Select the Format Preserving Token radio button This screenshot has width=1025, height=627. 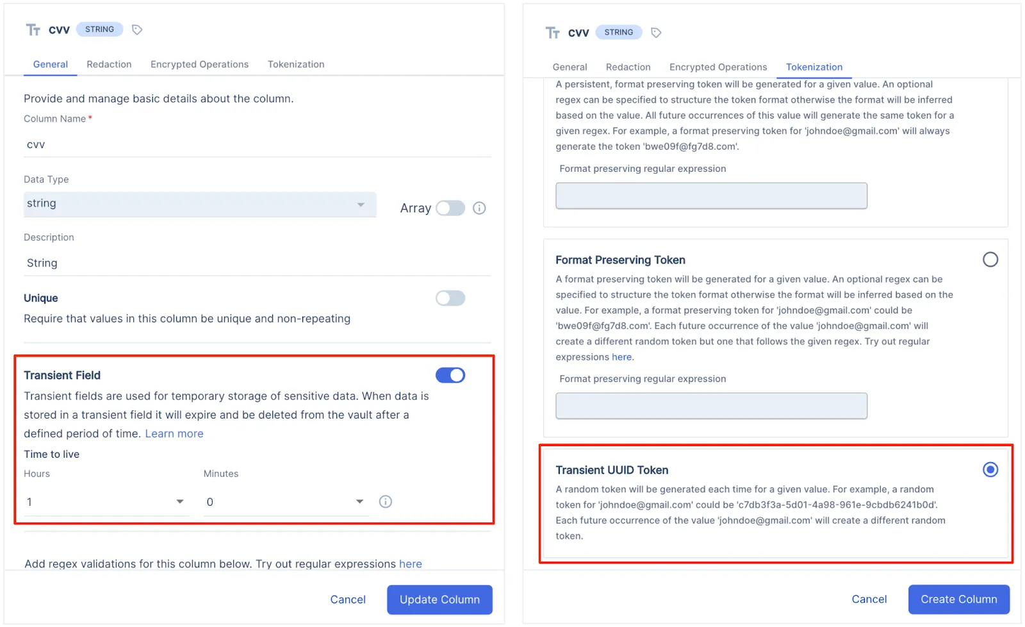pos(990,260)
